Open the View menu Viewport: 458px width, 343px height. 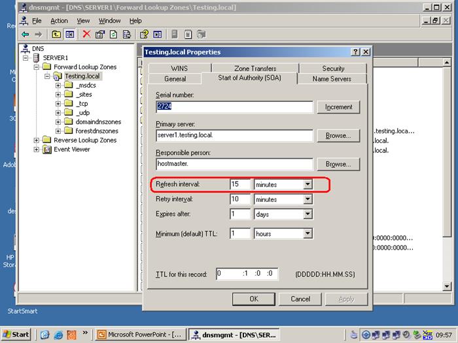(x=83, y=21)
